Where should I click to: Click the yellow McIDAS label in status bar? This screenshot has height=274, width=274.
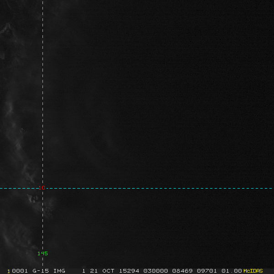[x=253, y=271]
